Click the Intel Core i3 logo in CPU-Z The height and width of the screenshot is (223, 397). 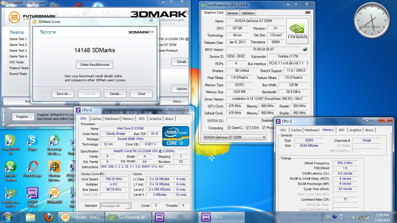(x=176, y=136)
